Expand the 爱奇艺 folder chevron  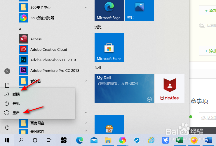pos(86,81)
